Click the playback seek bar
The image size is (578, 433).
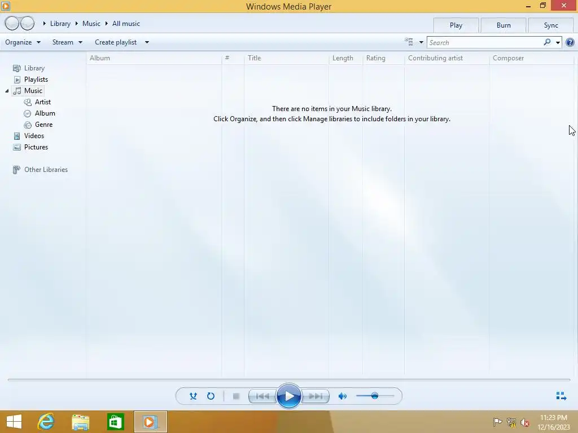[x=288, y=379]
